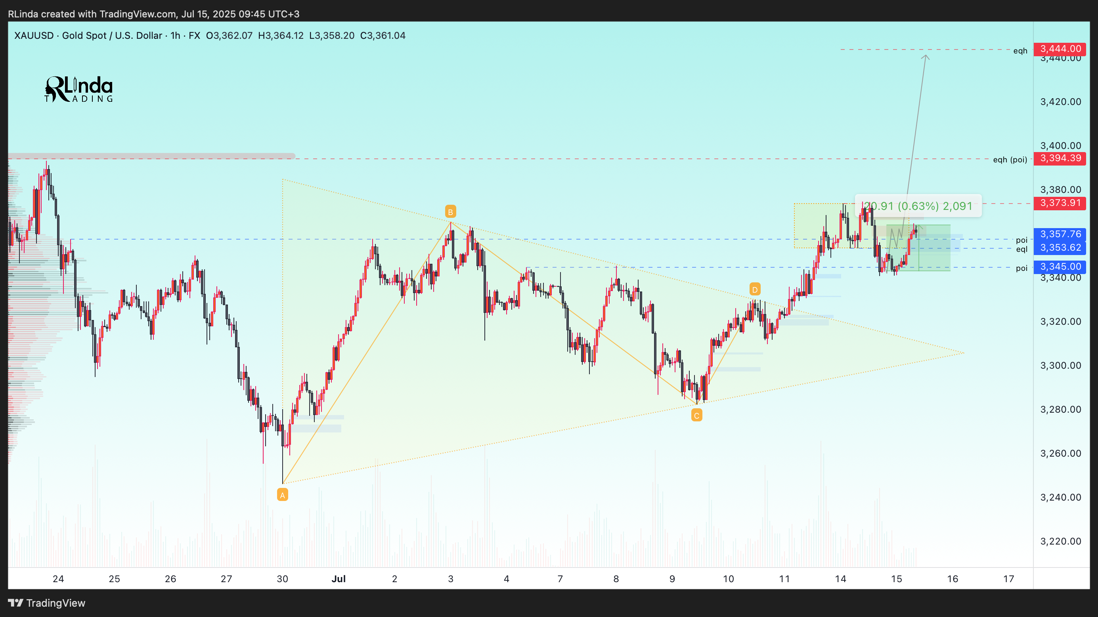Select the 3,353.62 blue price label

1060,248
